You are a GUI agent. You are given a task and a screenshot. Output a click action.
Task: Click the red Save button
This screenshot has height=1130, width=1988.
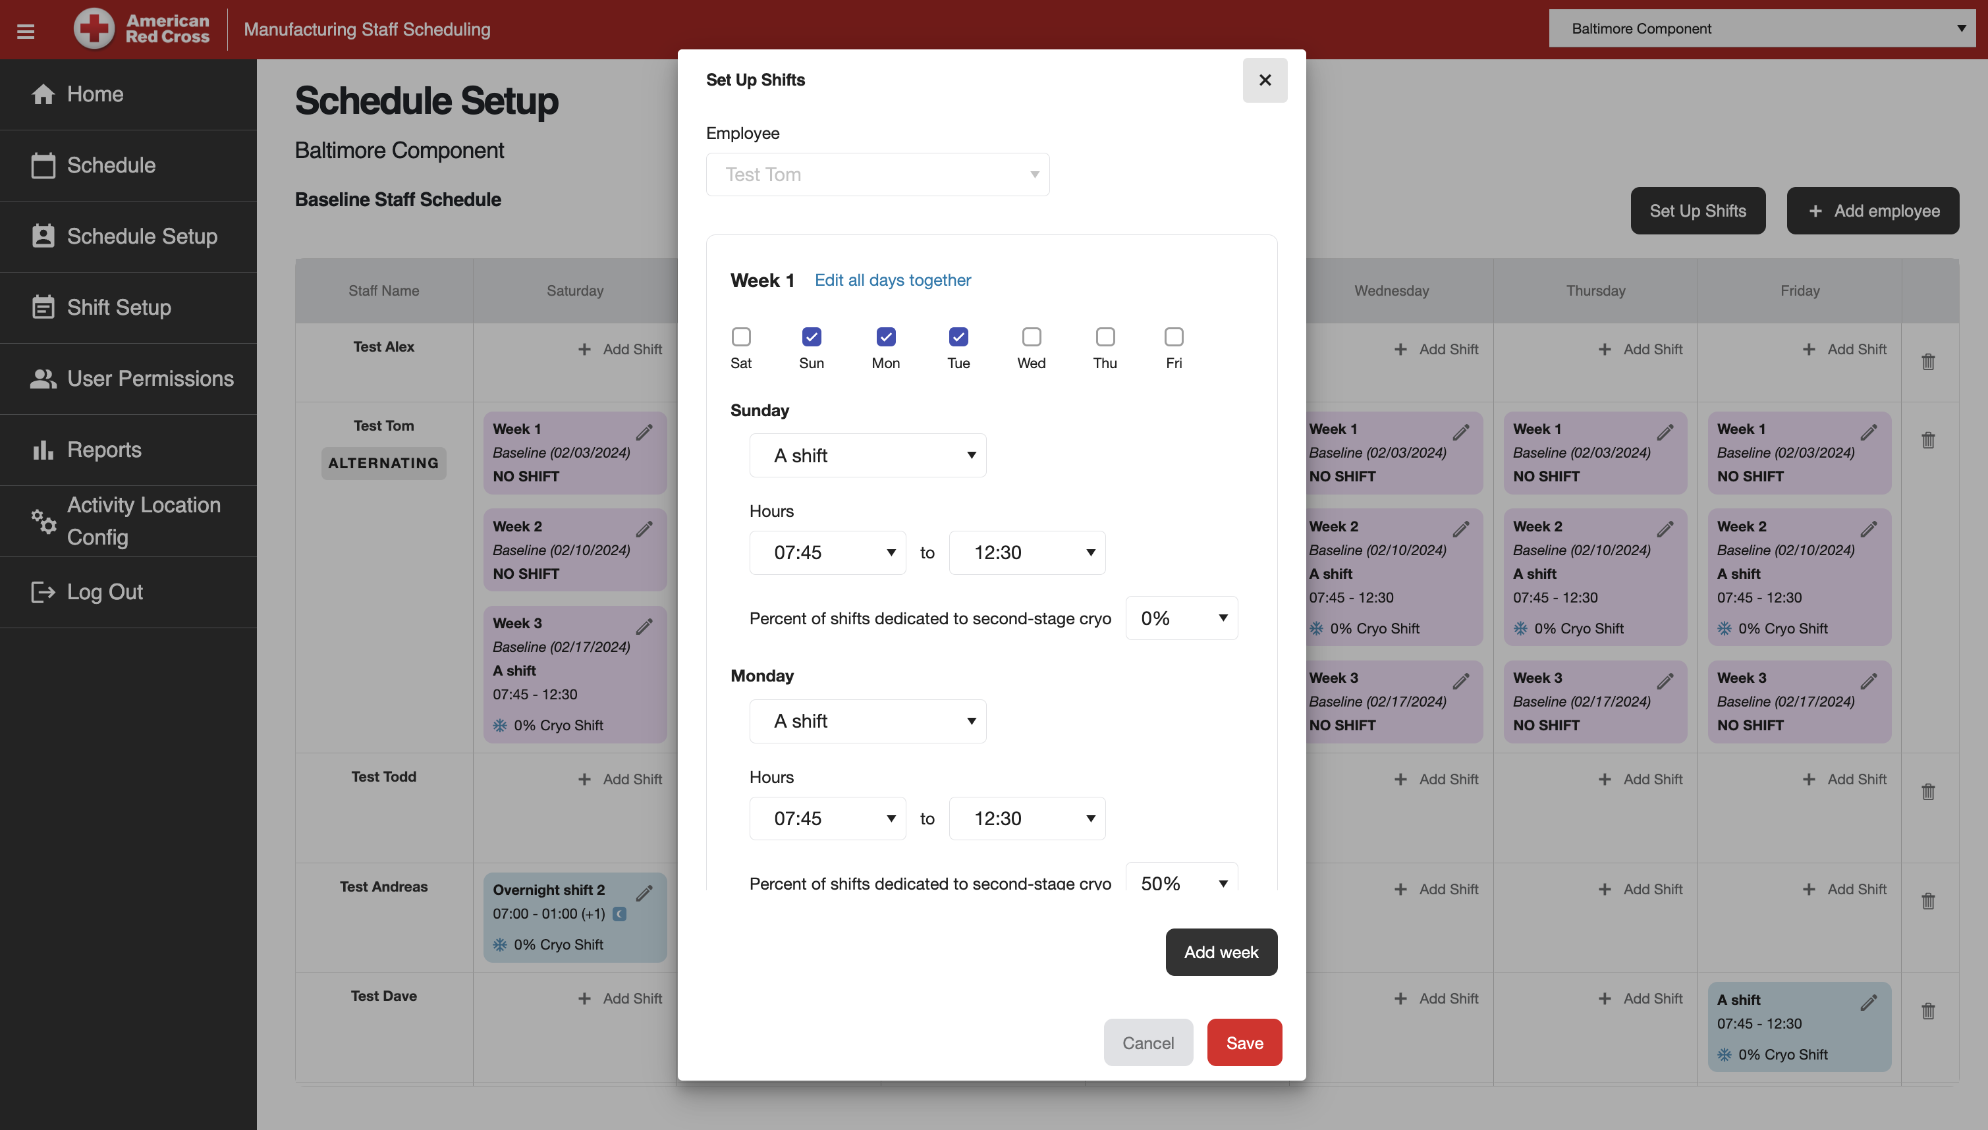tap(1244, 1043)
